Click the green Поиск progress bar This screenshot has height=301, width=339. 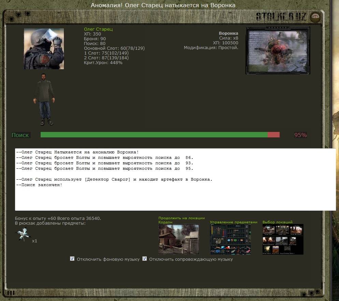point(154,135)
